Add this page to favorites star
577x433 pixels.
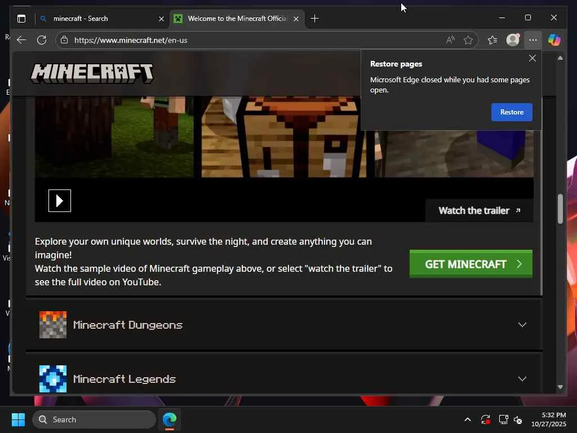[x=468, y=40]
